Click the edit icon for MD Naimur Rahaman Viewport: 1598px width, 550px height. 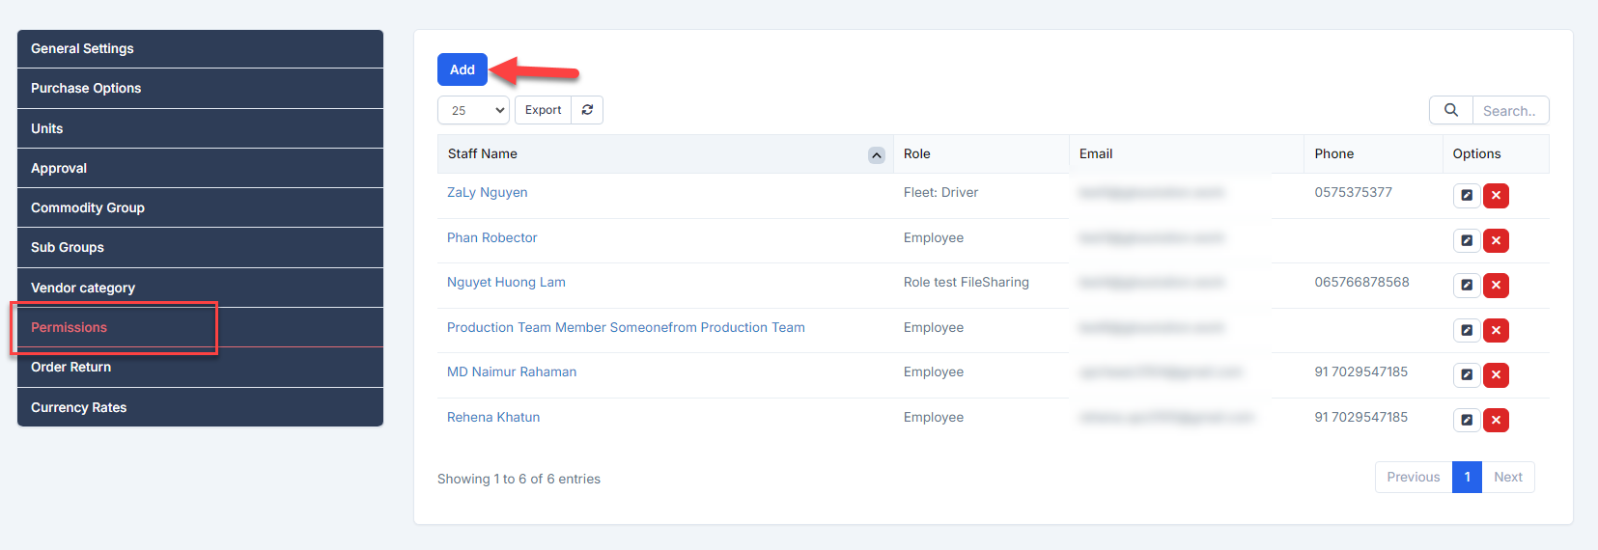[1466, 374]
